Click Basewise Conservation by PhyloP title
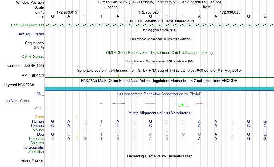Viewport: 274px width, 167px height. click(159, 94)
